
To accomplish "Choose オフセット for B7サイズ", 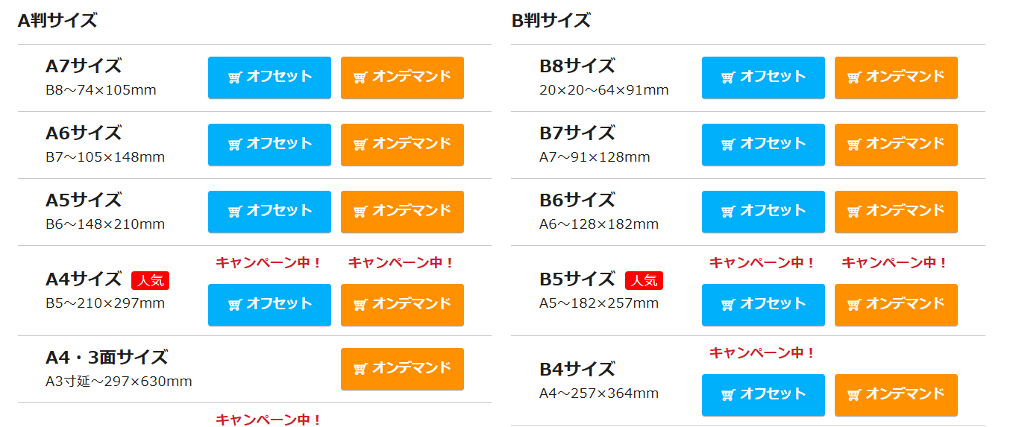I will pyautogui.click(x=763, y=145).
